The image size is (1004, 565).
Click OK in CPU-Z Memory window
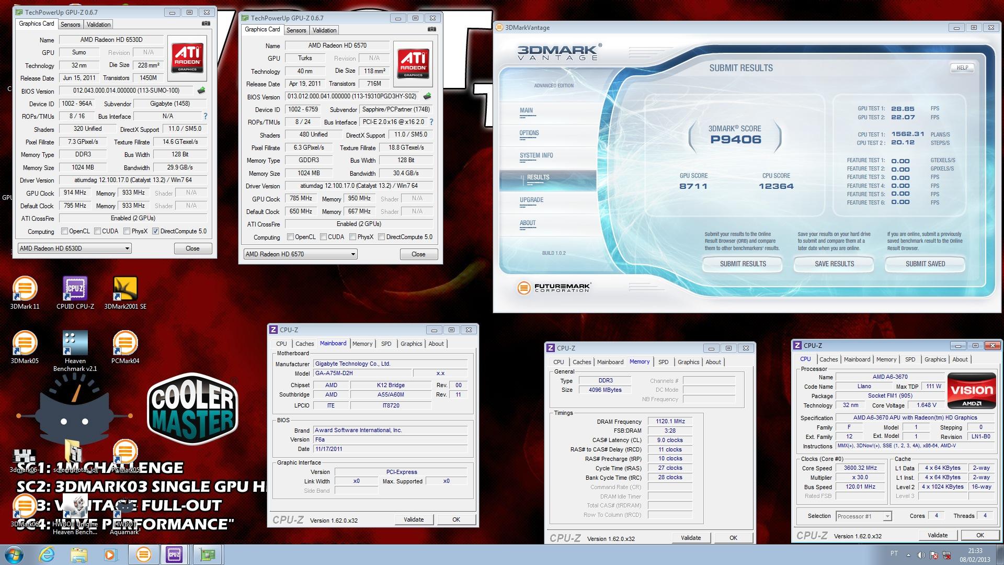click(x=733, y=538)
